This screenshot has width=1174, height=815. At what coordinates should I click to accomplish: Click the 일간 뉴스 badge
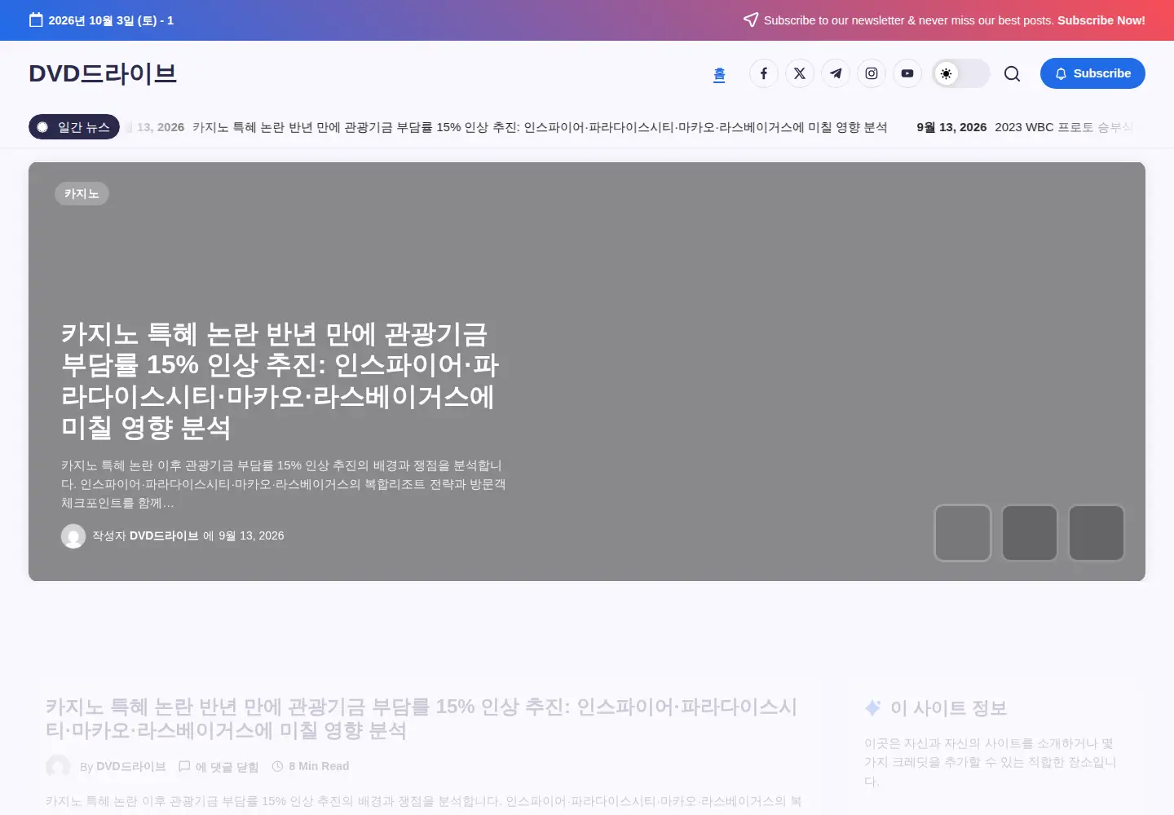point(74,127)
